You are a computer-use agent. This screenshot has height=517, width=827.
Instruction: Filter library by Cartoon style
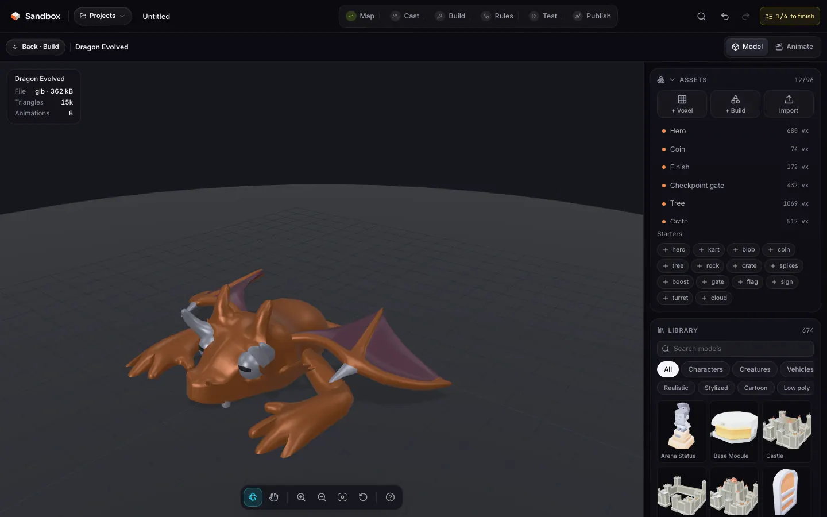[x=756, y=388]
